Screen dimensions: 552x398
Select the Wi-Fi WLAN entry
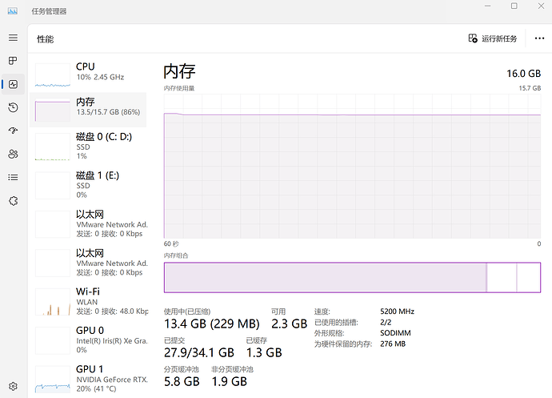click(x=88, y=302)
